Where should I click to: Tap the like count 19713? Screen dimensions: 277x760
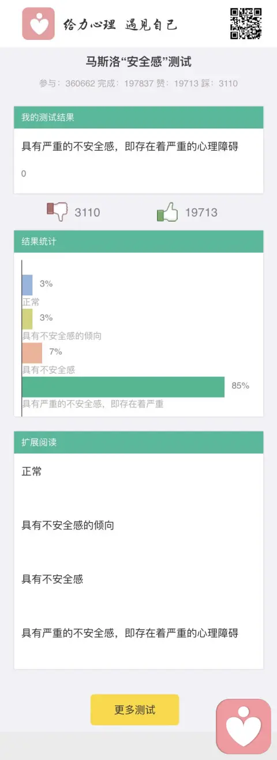(x=201, y=212)
